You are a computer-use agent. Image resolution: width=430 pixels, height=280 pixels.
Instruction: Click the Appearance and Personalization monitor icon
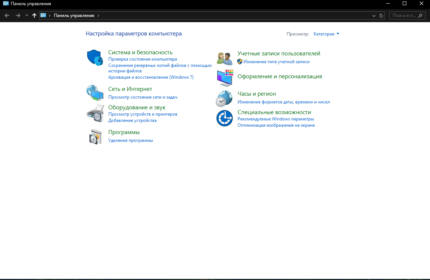[225, 78]
